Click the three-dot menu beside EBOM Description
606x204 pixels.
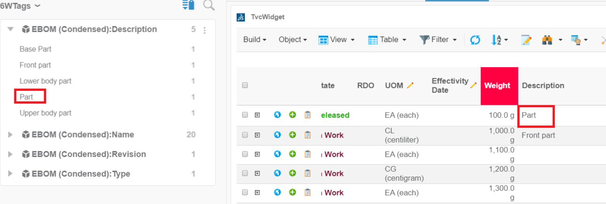pos(205,30)
